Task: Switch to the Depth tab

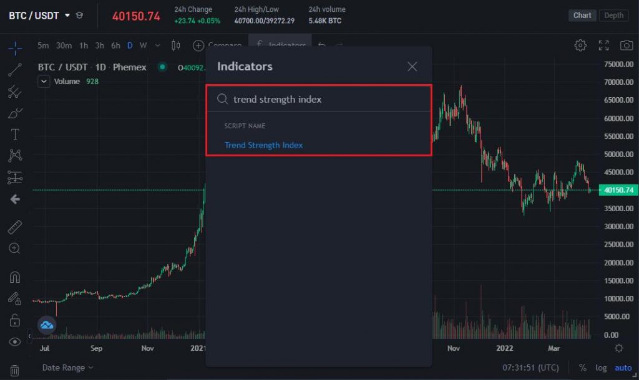Action: point(613,15)
